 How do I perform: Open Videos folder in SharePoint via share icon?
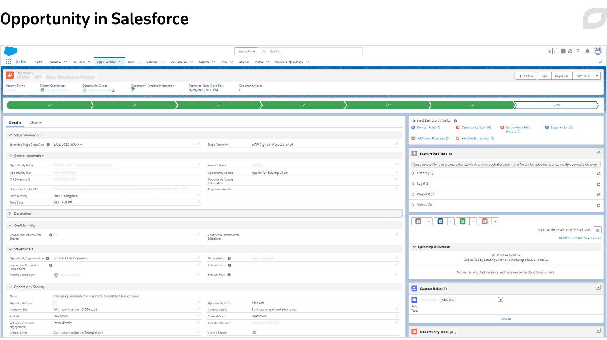(x=599, y=205)
